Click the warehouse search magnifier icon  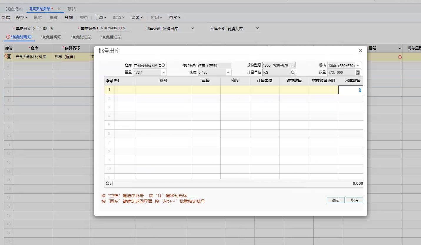pos(164,66)
